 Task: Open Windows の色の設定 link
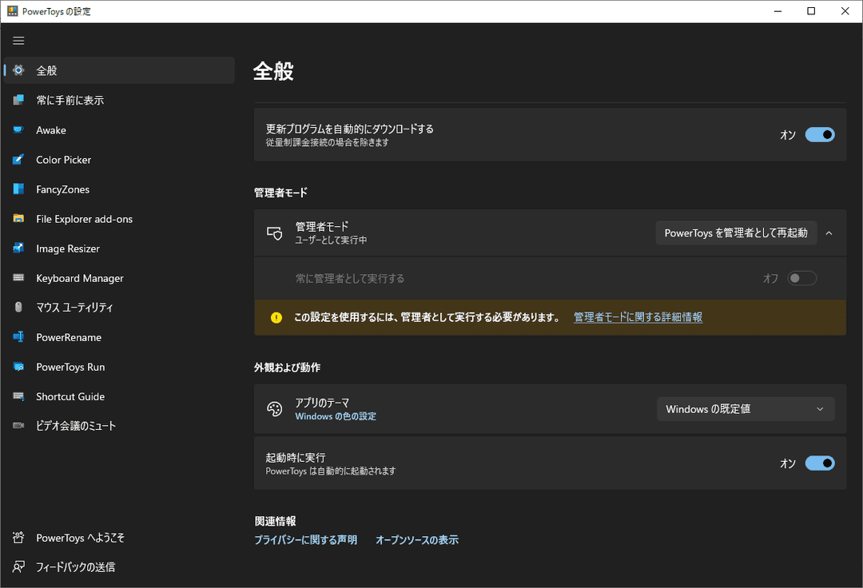(336, 416)
